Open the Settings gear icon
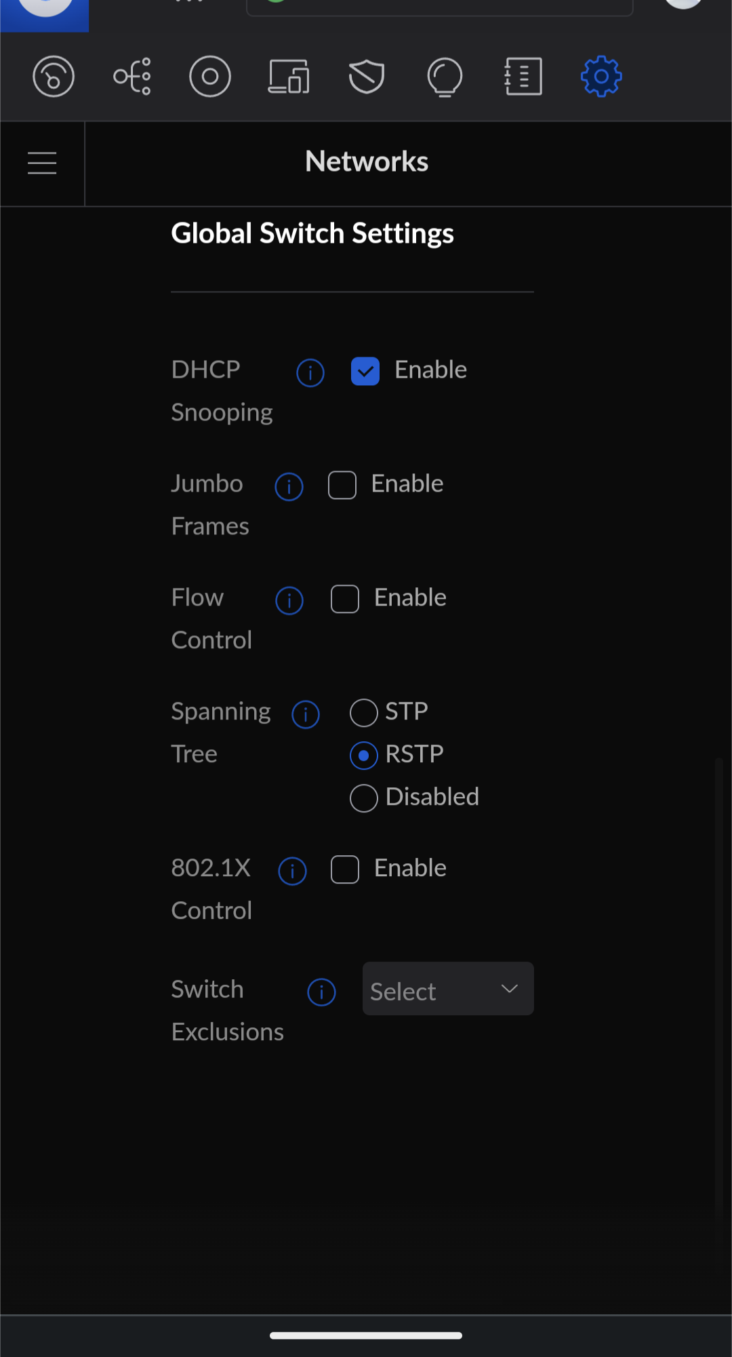The width and height of the screenshot is (732, 1357). [x=601, y=77]
